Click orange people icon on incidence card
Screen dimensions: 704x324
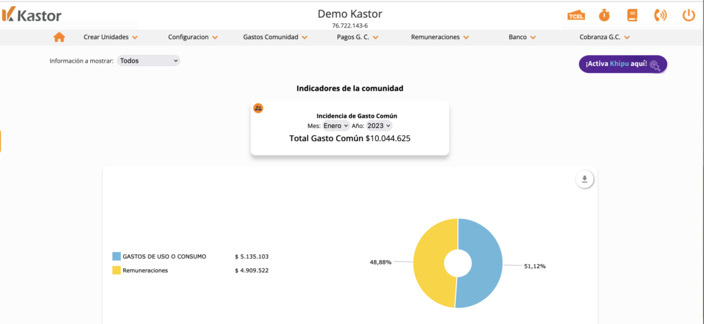tap(258, 108)
